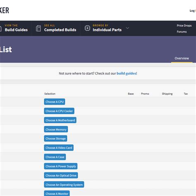Open Browse by Individual Parts menu

click(x=107, y=28)
